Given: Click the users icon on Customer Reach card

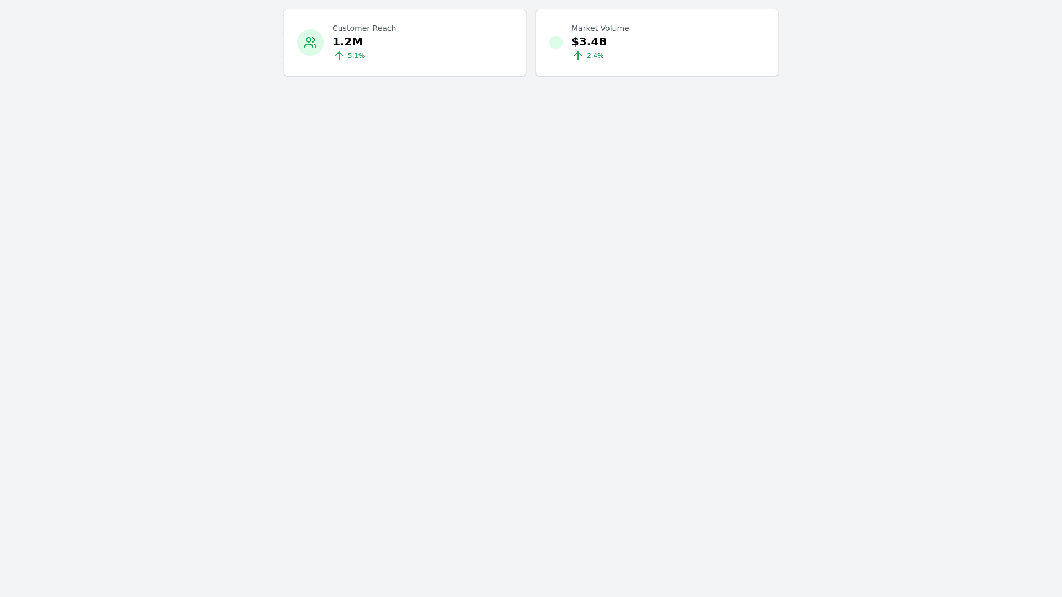Looking at the screenshot, I should pos(310,43).
